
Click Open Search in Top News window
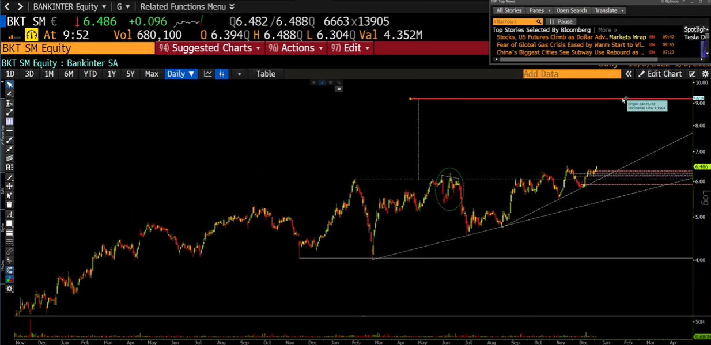coord(572,10)
